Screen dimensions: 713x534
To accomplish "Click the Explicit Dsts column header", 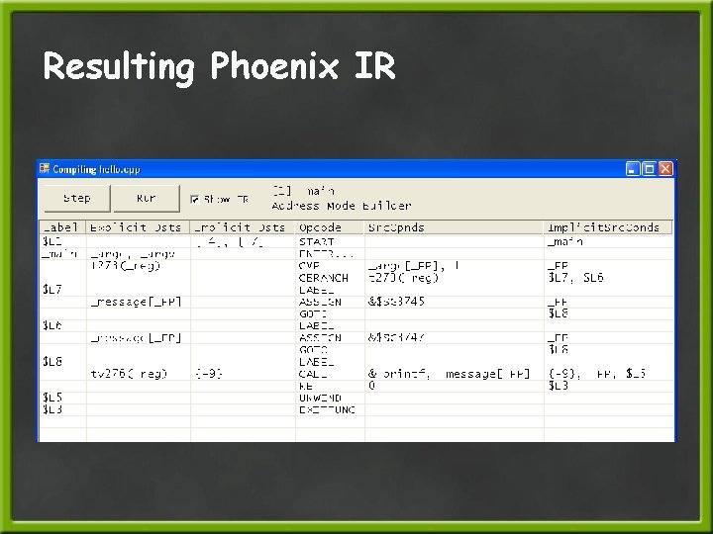I will coord(138,227).
